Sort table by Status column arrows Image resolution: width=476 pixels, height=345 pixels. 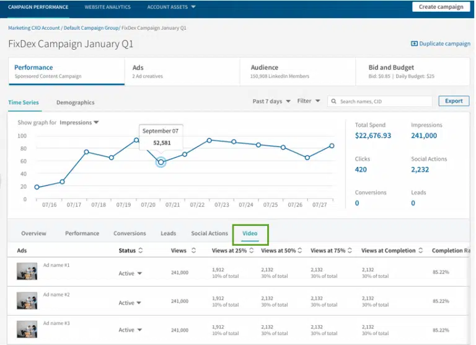(x=141, y=251)
